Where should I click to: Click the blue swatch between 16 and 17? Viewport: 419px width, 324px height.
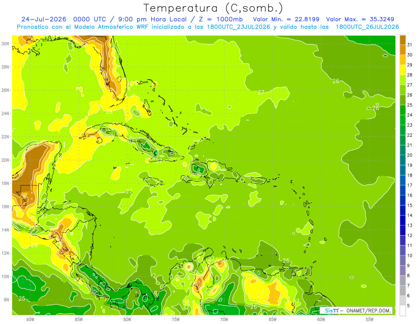coord(403,190)
